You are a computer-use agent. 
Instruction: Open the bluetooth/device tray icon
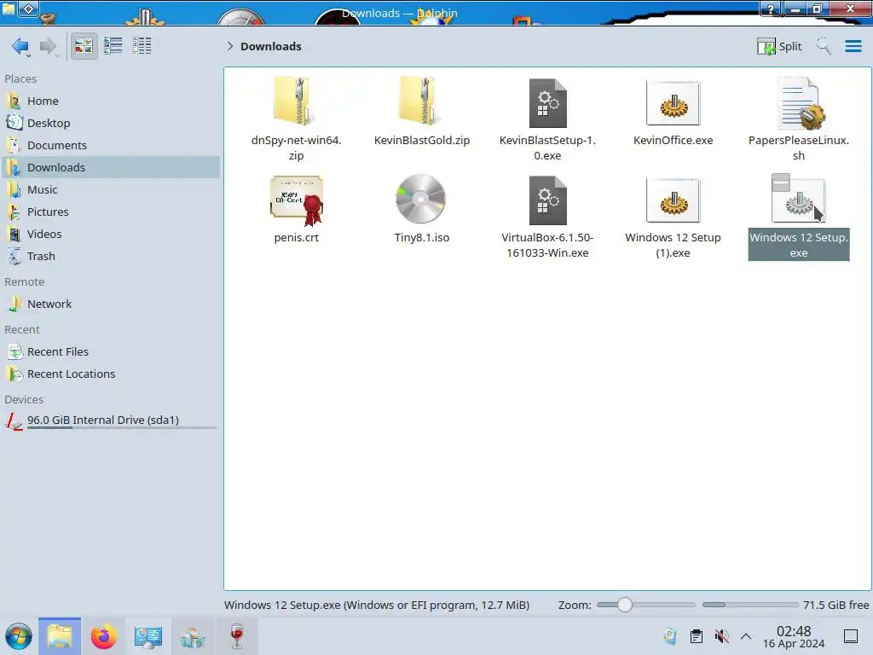pos(670,636)
